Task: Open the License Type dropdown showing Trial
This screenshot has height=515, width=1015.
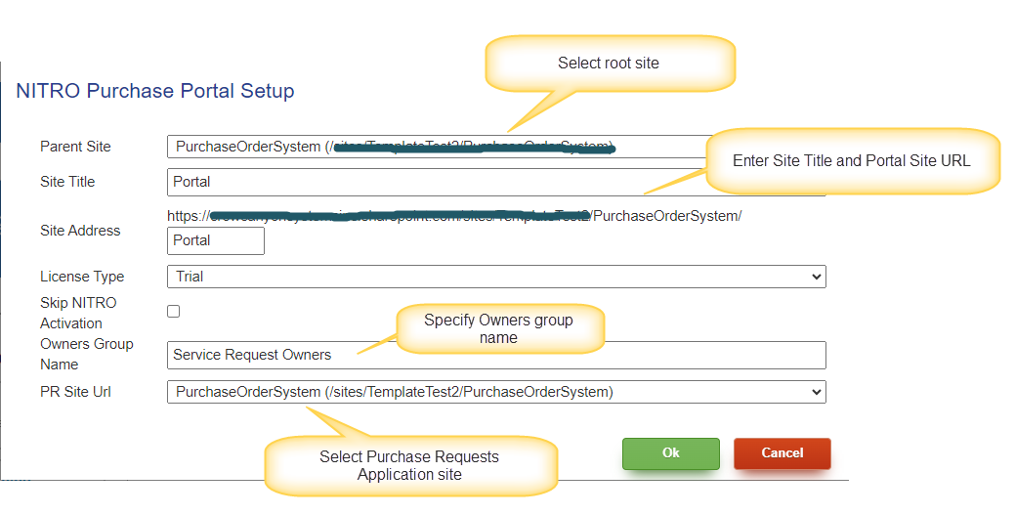Action: pyautogui.click(x=496, y=277)
